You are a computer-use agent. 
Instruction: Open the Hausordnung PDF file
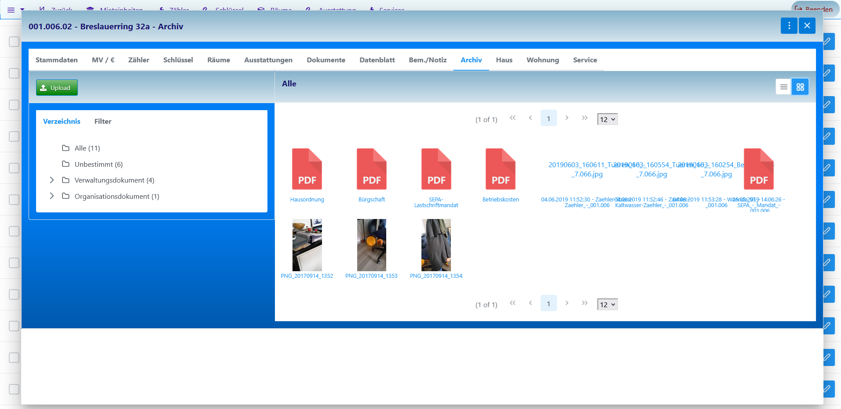[307, 169]
